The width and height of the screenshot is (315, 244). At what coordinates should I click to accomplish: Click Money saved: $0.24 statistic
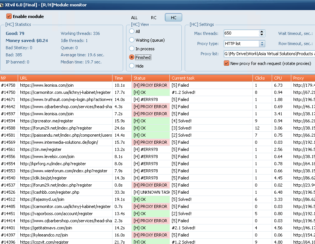(x=27, y=41)
